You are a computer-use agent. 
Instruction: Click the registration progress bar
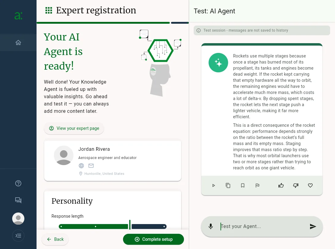coord(113,23)
